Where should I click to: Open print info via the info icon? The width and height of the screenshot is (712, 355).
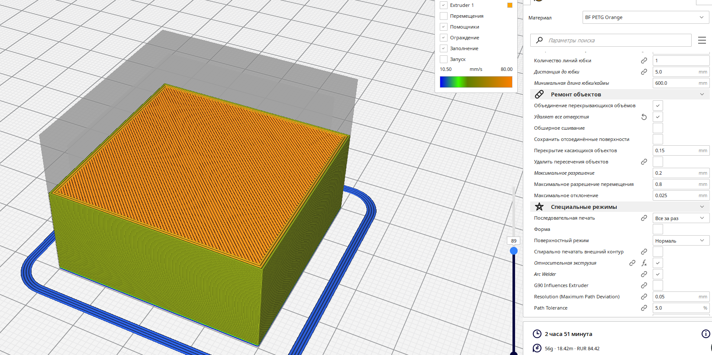pyautogui.click(x=706, y=334)
